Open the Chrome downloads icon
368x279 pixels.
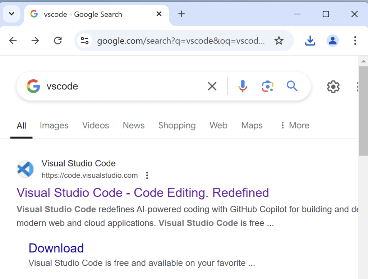pos(310,41)
